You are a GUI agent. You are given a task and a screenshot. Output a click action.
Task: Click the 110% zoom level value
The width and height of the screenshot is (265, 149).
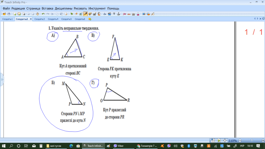tap(233, 141)
